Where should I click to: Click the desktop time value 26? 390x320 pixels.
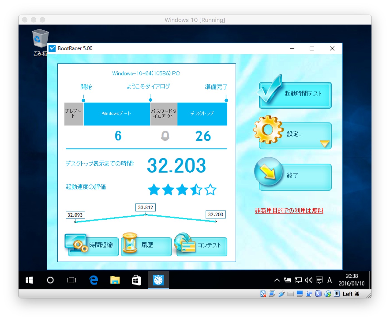(x=203, y=136)
